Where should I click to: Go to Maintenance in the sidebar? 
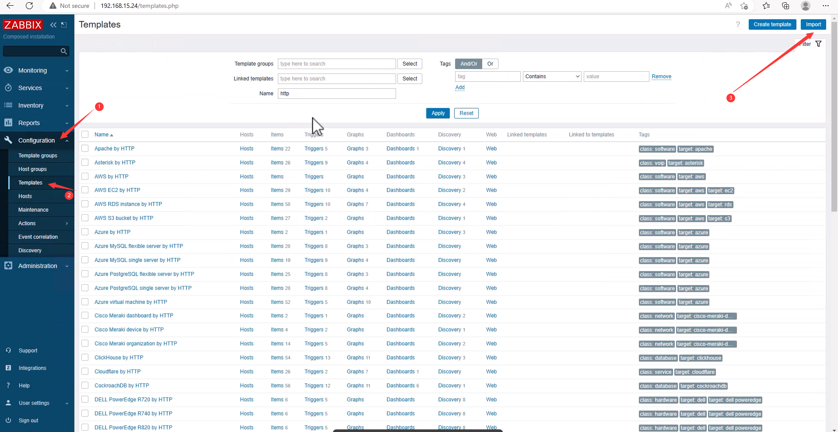(x=33, y=210)
